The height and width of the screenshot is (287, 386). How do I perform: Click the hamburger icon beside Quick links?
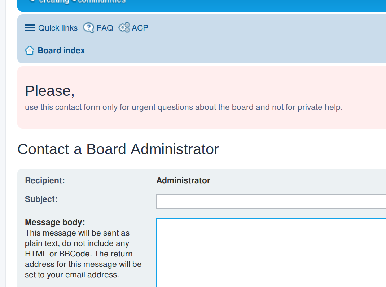30,27
